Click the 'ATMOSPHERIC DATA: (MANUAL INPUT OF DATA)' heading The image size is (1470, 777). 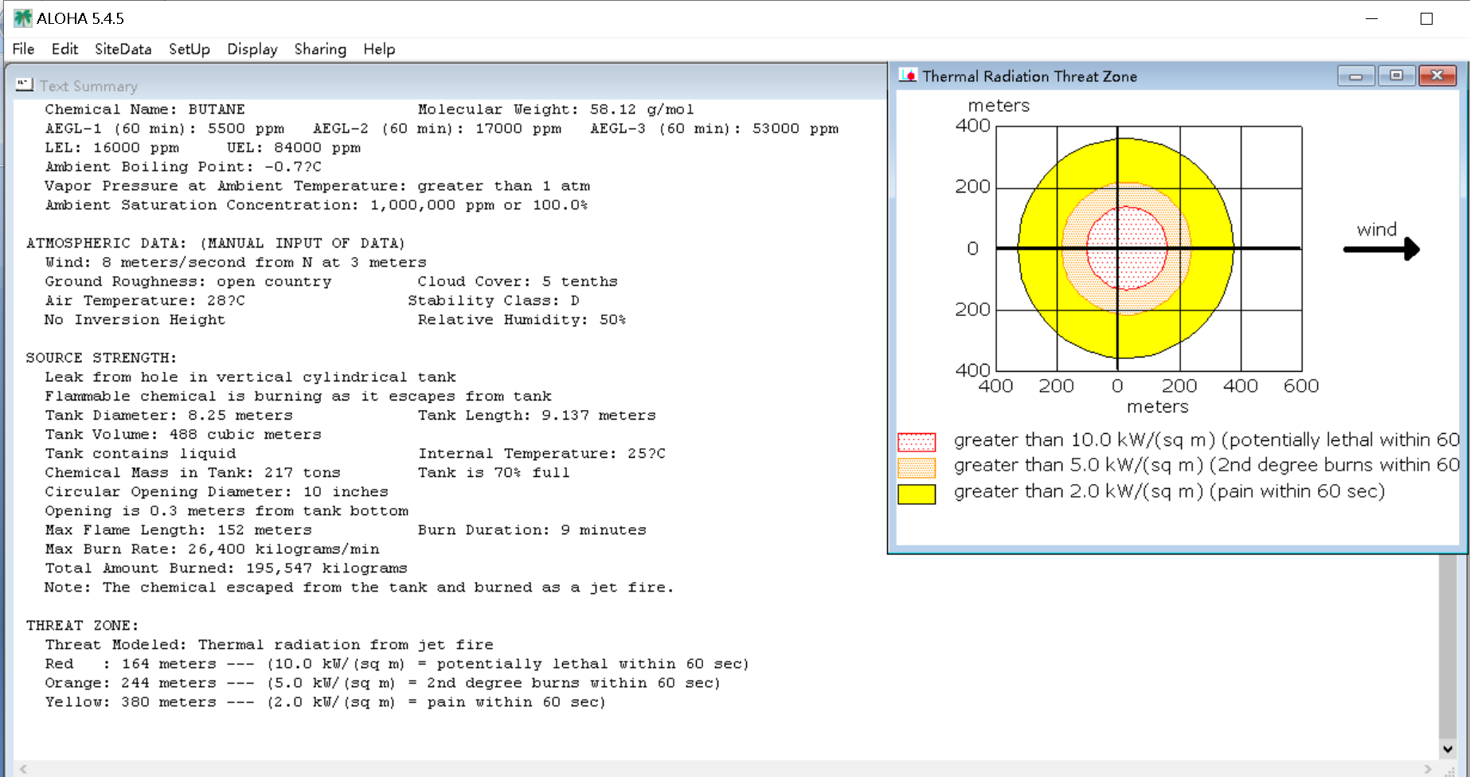(215, 244)
